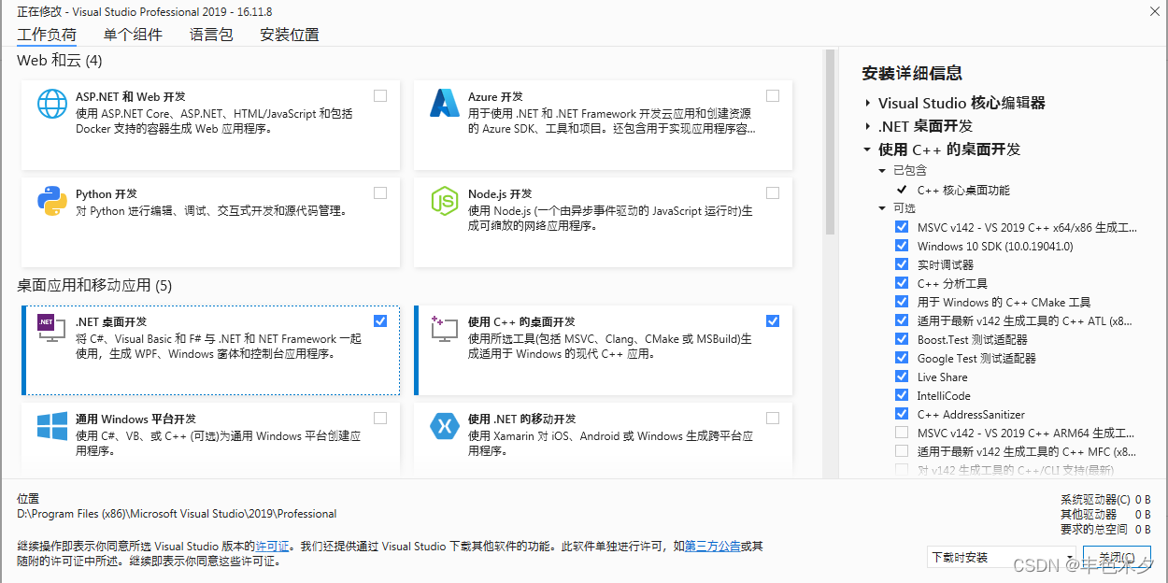Uncheck the C++ ATL for v142 option
1168x583 pixels.
(x=902, y=320)
